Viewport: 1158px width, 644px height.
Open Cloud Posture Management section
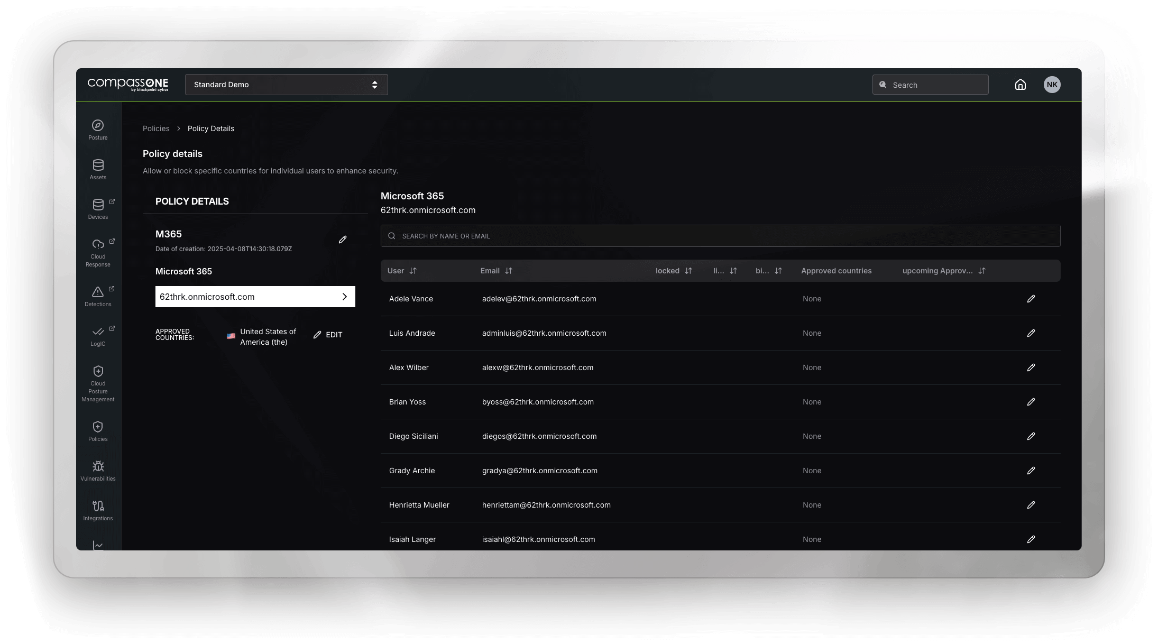98,384
